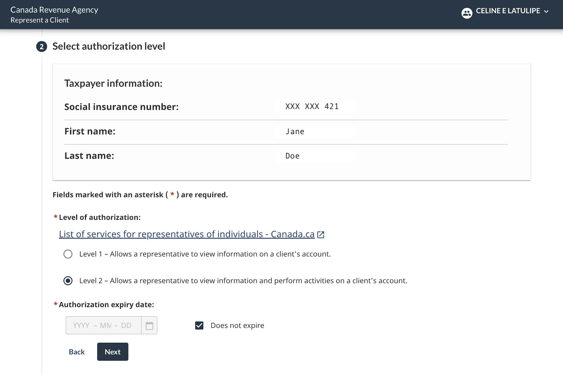Viewport: 563px width, 375px height.
Task: Click the Canada Revenue Agency header title
Action: tap(54, 10)
